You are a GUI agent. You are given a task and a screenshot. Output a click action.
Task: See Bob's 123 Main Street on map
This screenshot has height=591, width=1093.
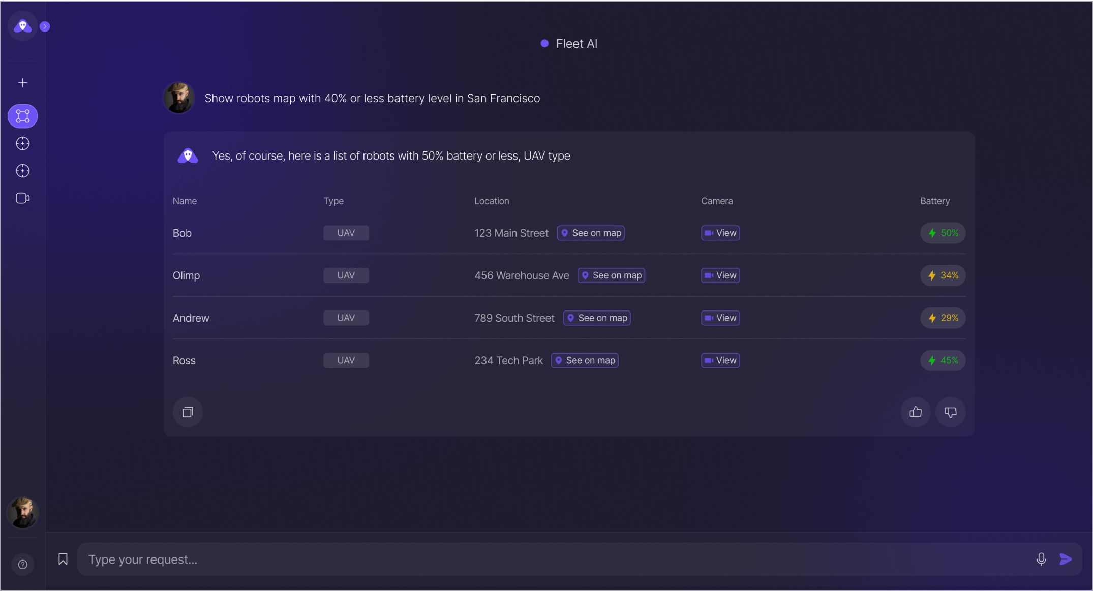coord(591,233)
